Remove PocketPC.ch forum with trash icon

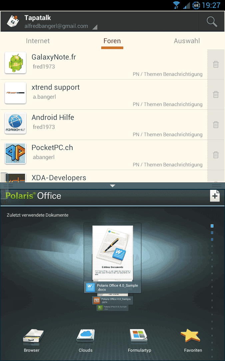point(216,155)
